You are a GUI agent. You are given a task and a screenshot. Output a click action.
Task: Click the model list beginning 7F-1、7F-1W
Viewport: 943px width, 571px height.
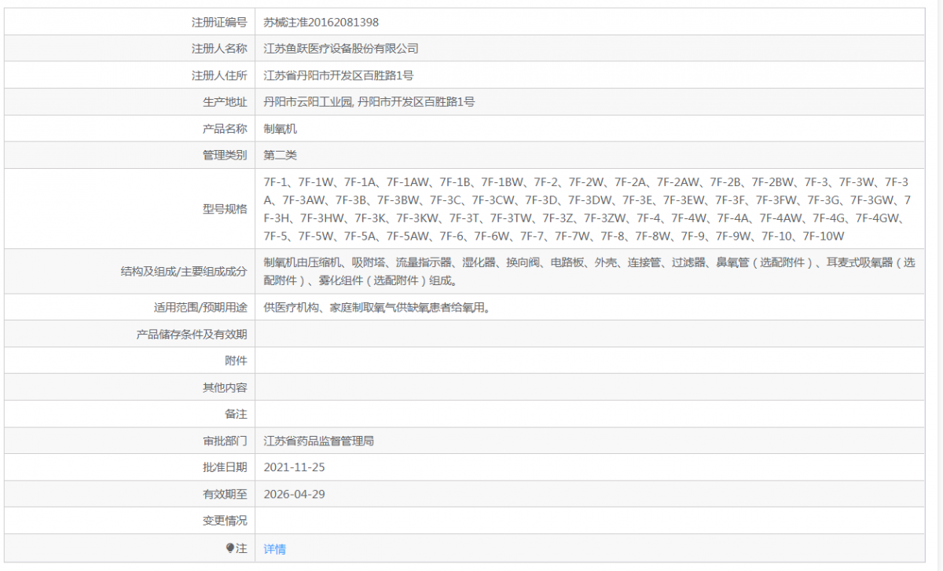(589, 209)
